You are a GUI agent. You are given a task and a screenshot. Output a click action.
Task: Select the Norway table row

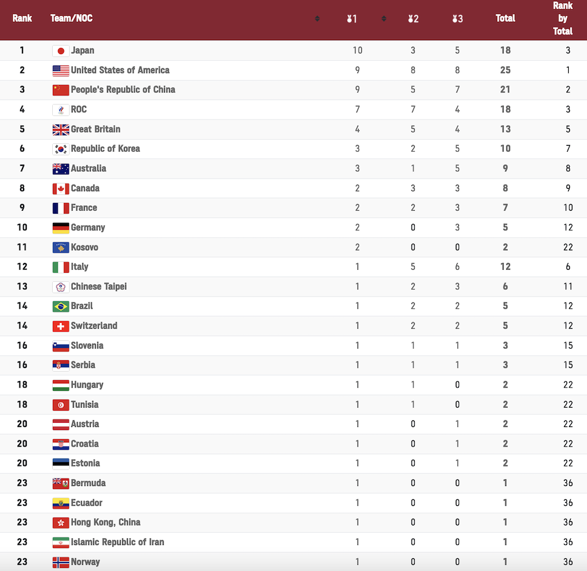pos(294,562)
